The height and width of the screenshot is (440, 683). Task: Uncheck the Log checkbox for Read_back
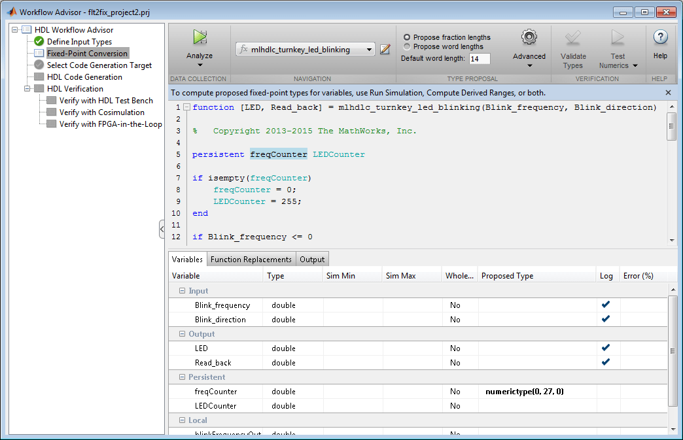pyautogui.click(x=606, y=362)
